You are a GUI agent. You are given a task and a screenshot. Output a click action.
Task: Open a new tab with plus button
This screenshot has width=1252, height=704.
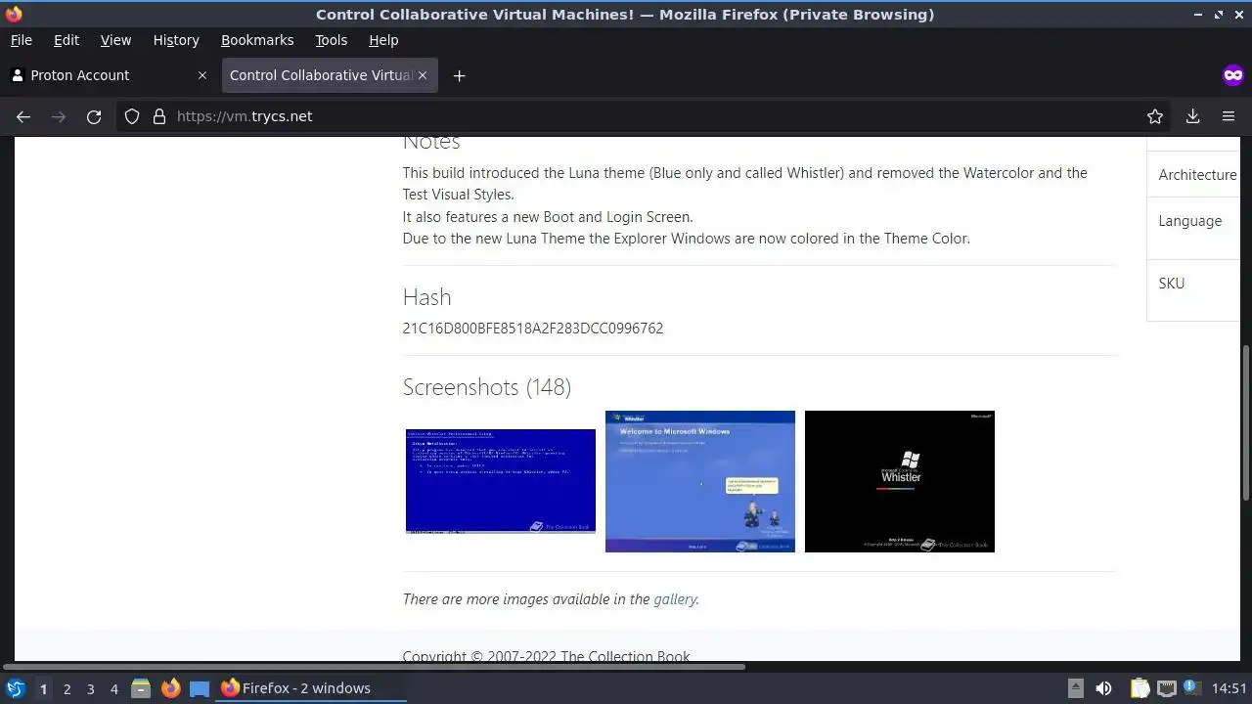click(x=459, y=75)
